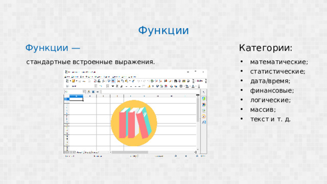Click the equals Function icon in the formula bar
The height and width of the screenshot is (184, 327).
98,92
